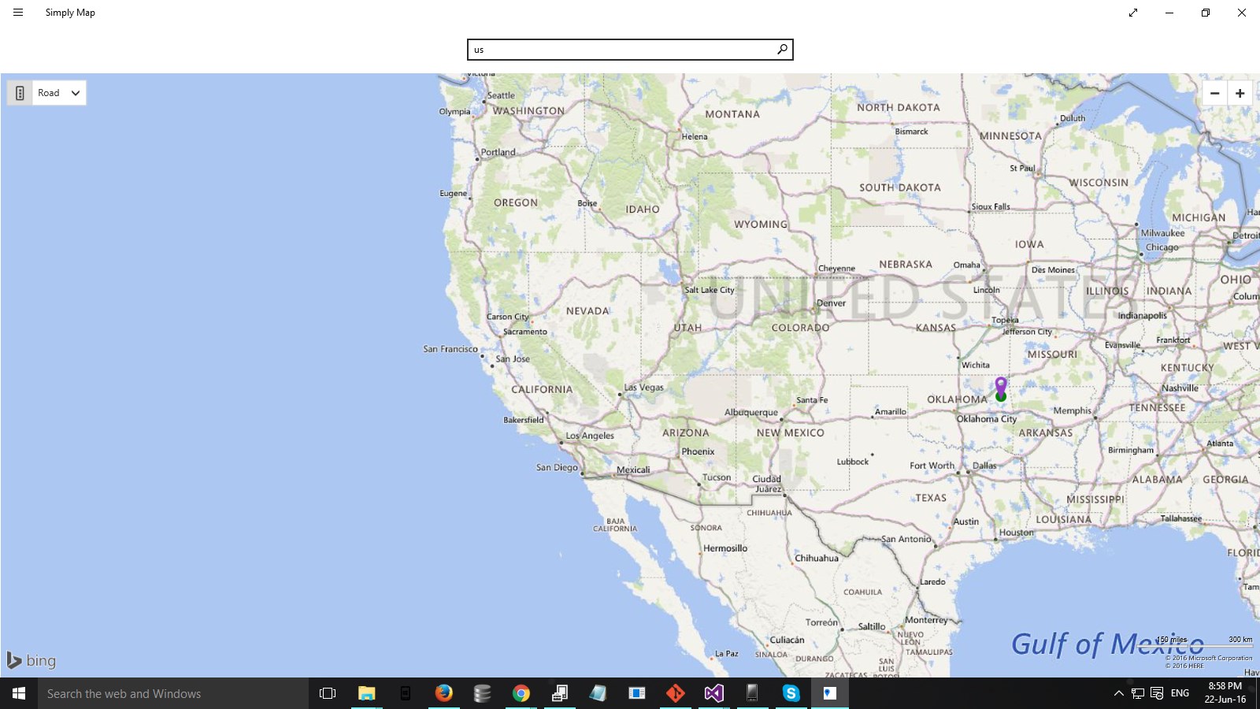Click the 'Monterrey' city label
The height and width of the screenshot is (709, 1260).
coord(927,620)
